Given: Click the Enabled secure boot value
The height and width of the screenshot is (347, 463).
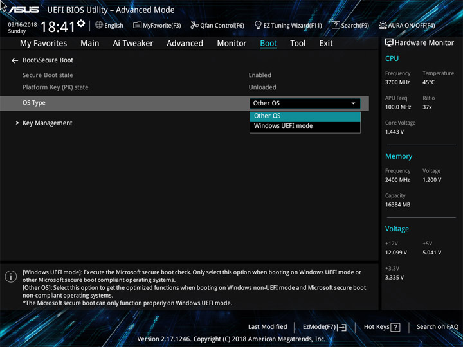Looking at the screenshot, I should tap(260, 75).
